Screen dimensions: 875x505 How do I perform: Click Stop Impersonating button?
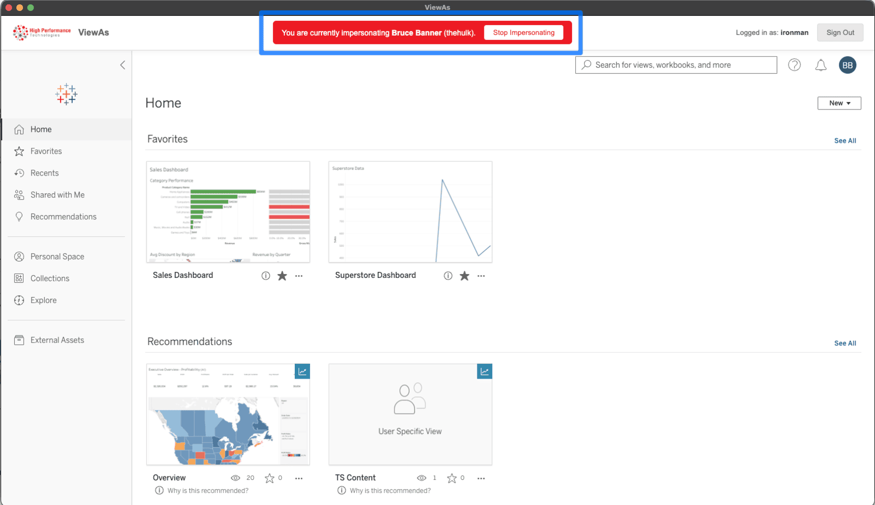pyautogui.click(x=523, y=33)
